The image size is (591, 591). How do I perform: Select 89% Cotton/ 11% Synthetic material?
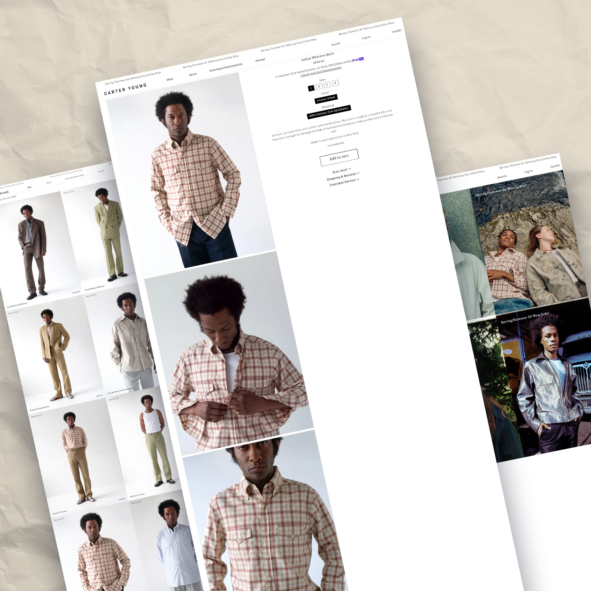pyautogui.click(x=329, y=112)
